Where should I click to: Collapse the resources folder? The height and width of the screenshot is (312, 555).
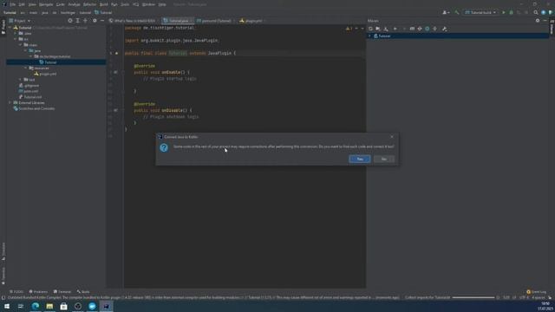point(26,68)
